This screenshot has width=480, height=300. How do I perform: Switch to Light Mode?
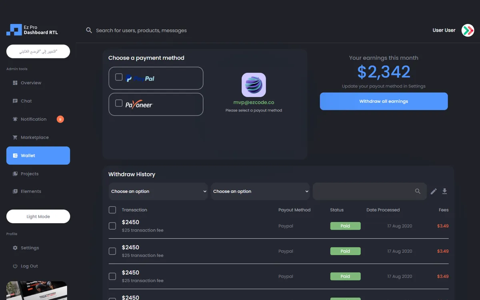pos(38,216)
